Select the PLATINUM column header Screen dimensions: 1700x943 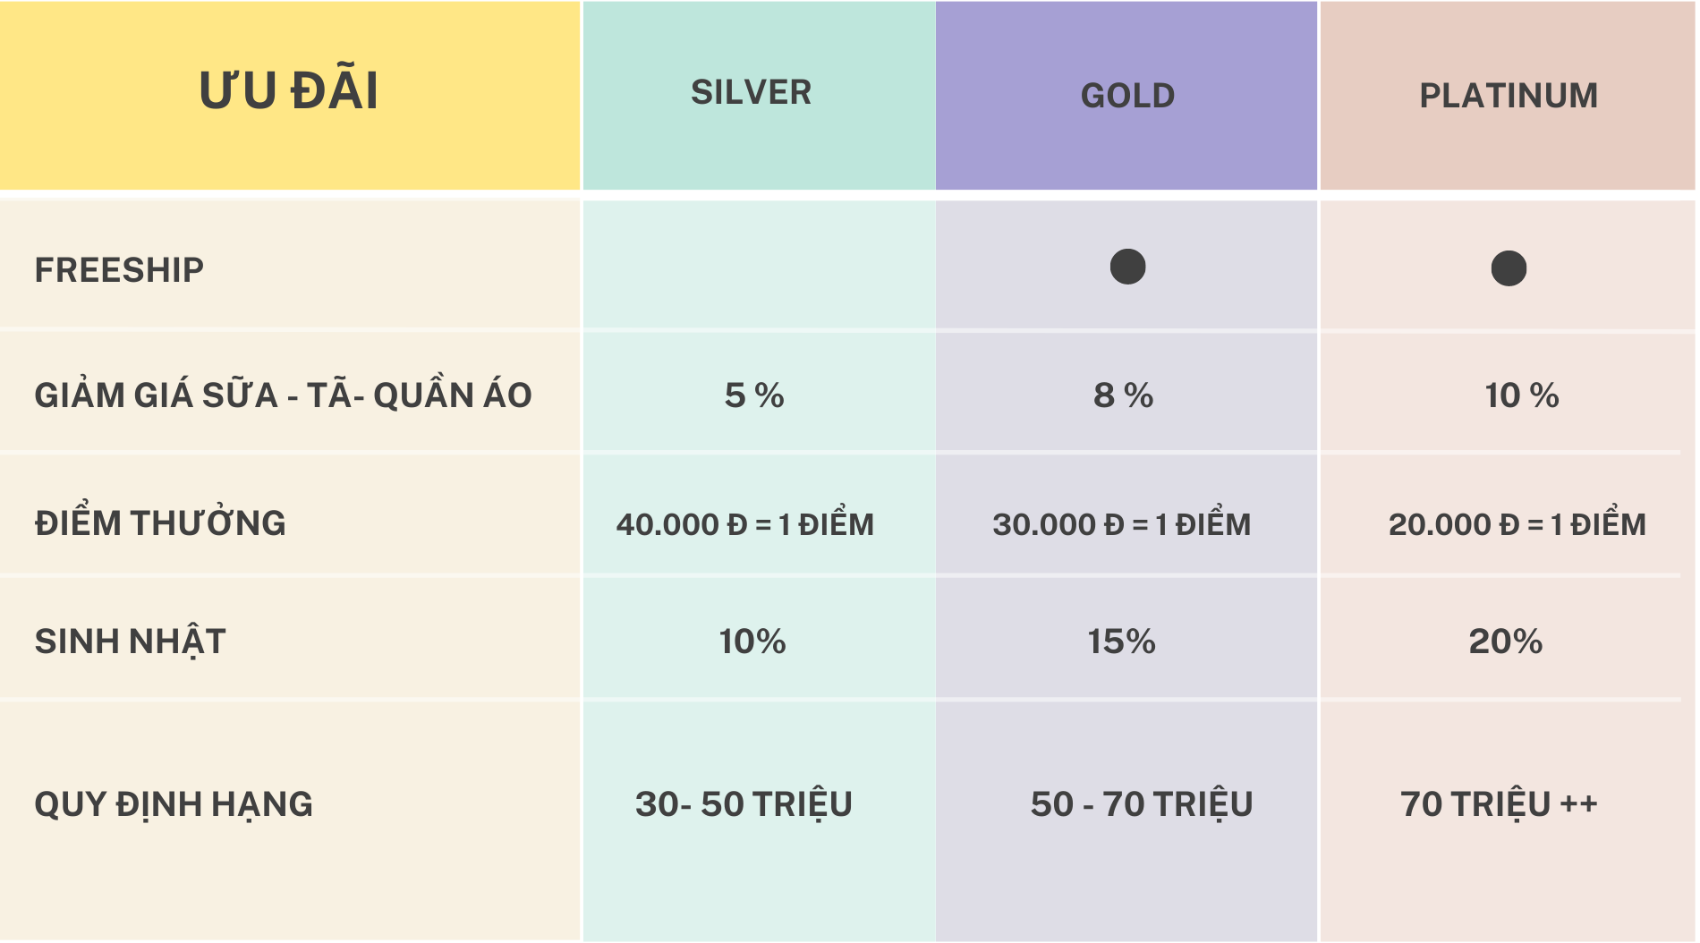(x=1509, y=96)
